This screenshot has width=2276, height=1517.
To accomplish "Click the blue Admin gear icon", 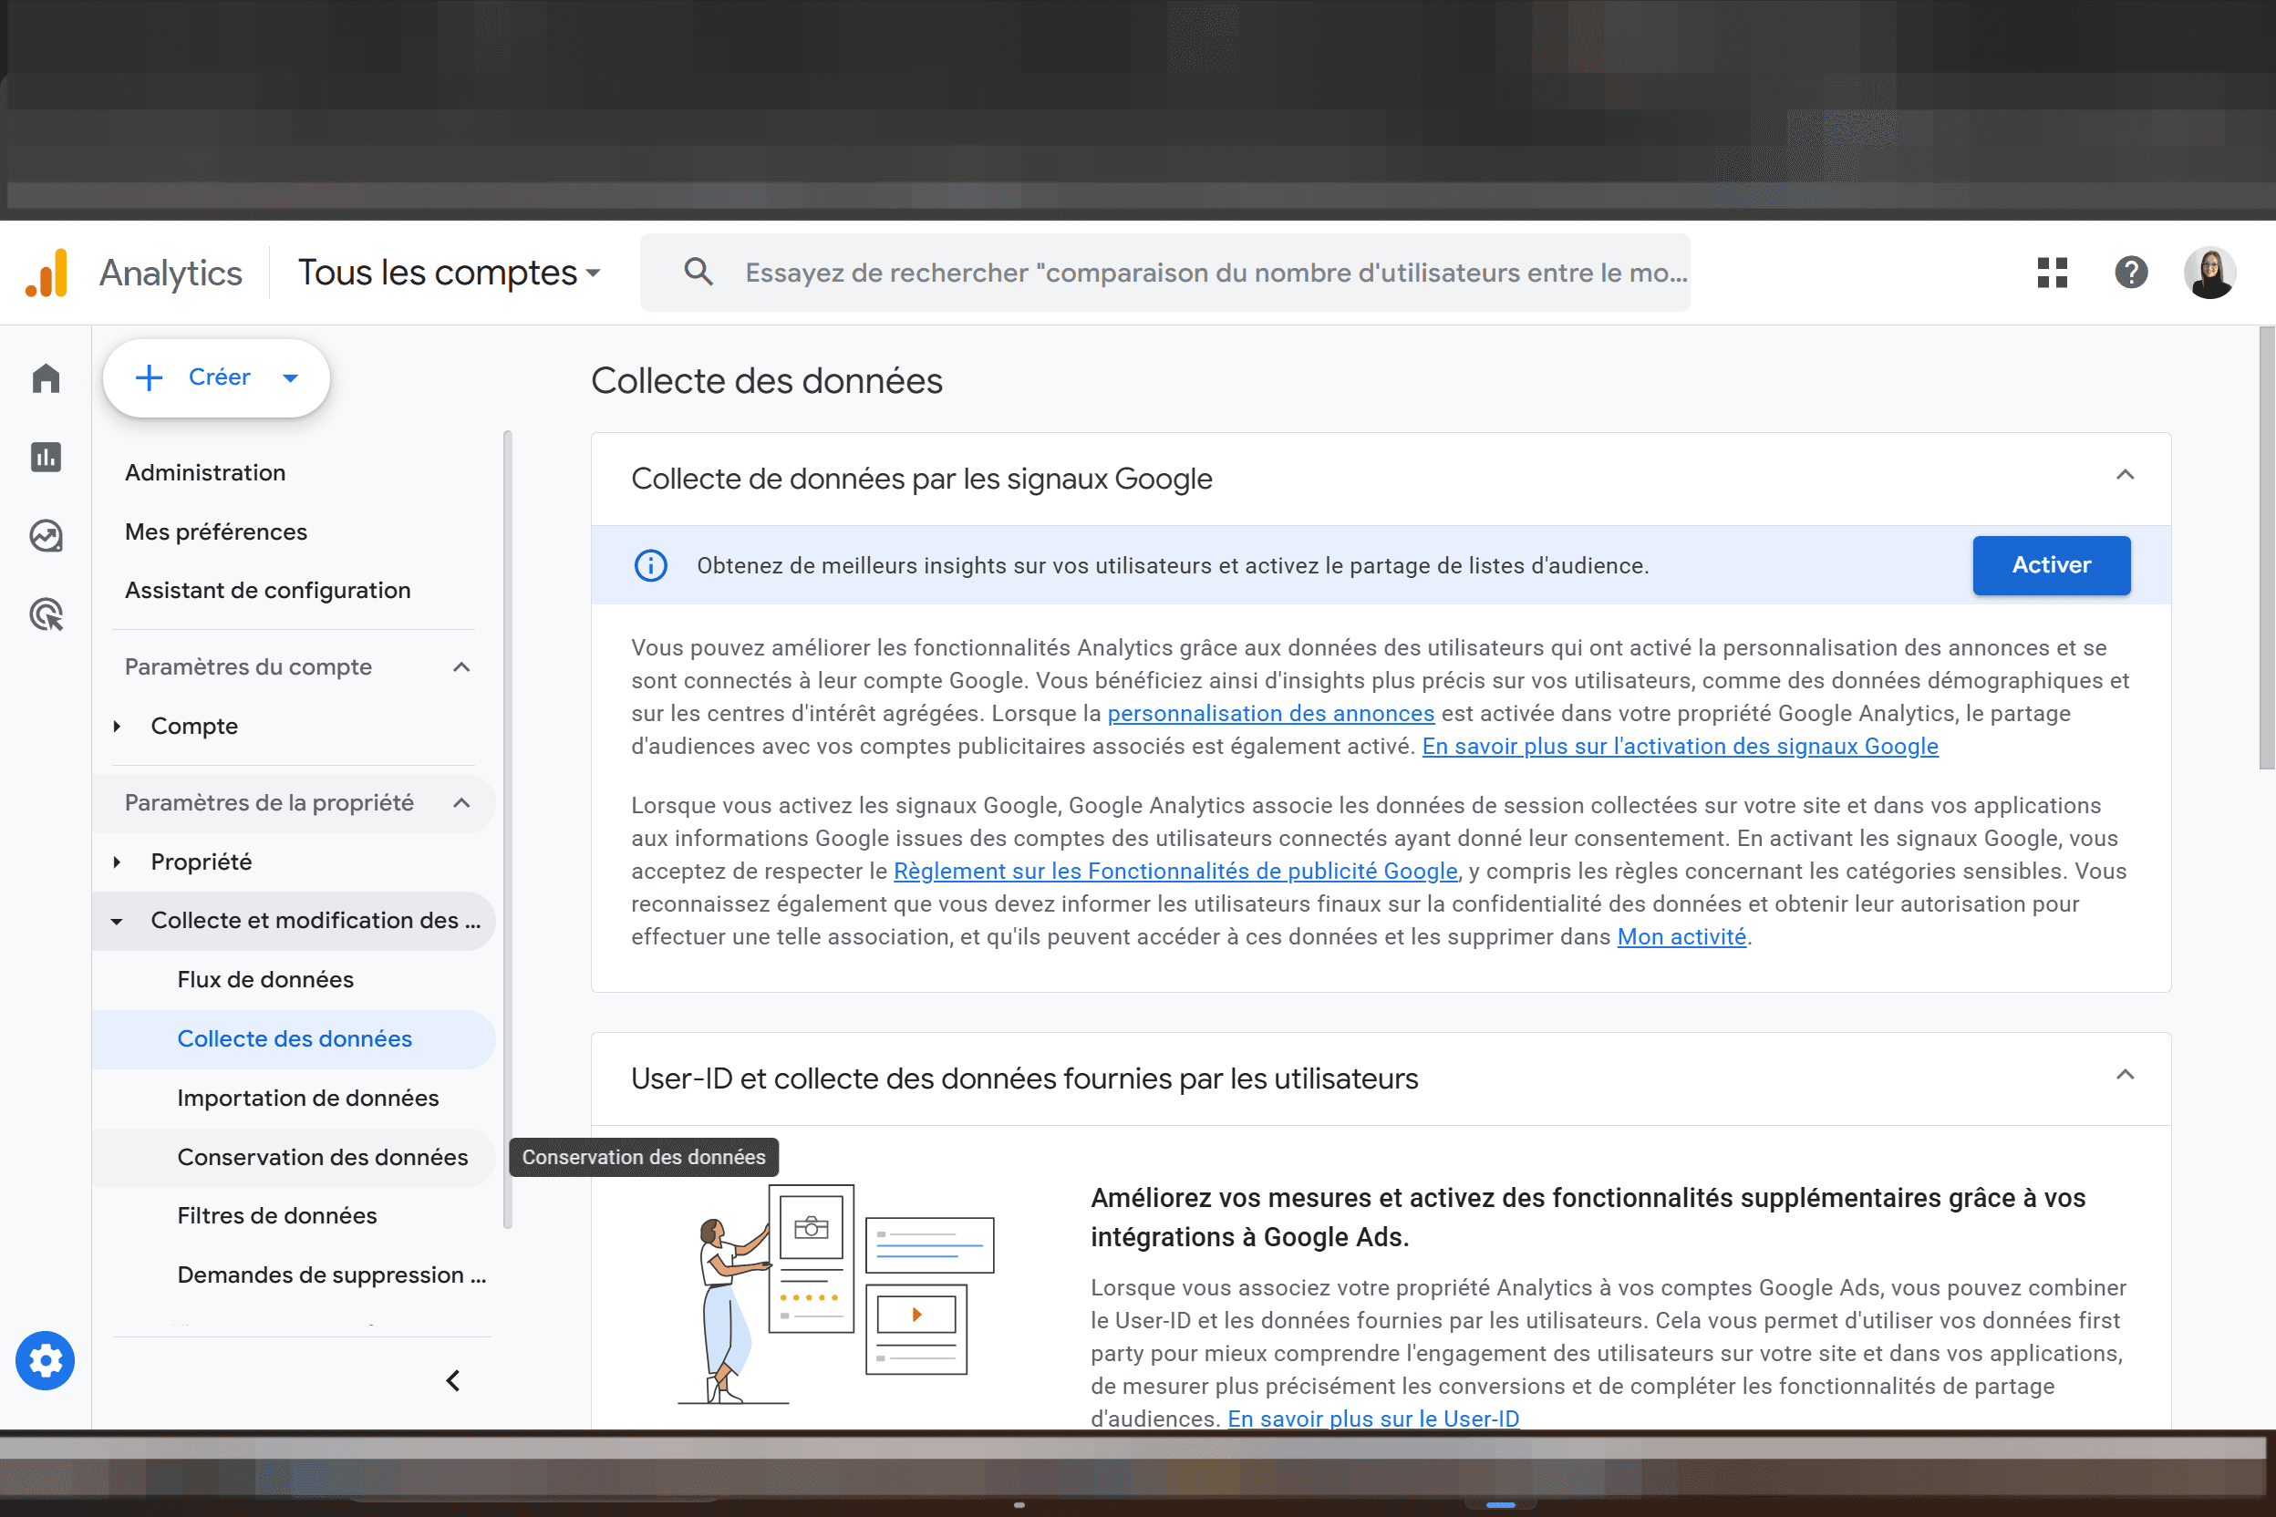I will click(46, 1360).
